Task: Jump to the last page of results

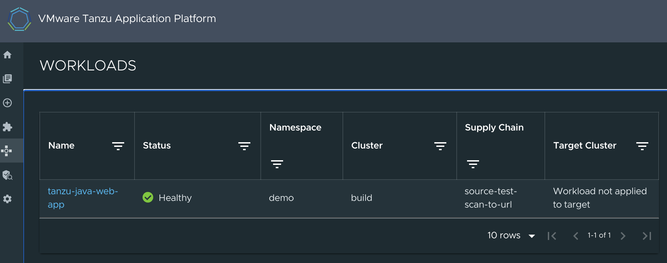Action: [647, 236]
